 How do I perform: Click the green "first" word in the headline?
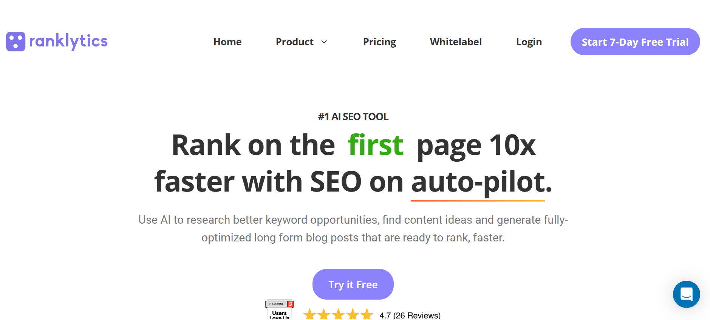pyautogui.click(x=376, y=145)
